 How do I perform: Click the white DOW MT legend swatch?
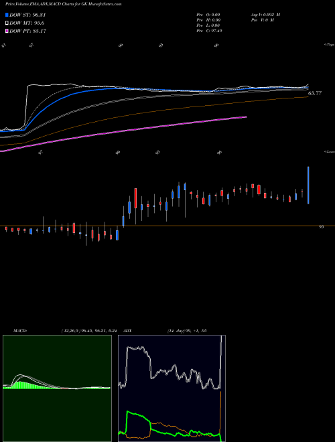point(7,23)
